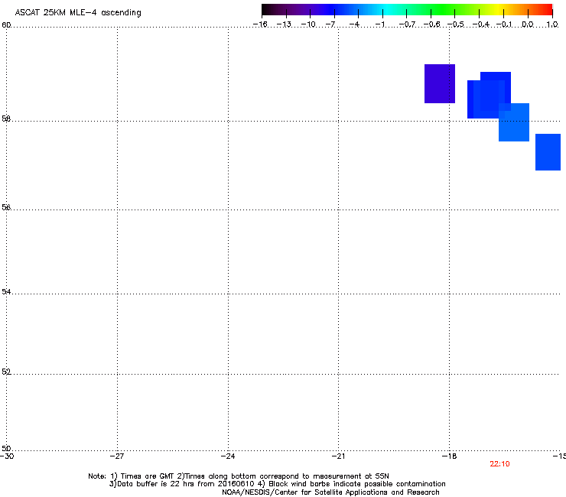Click the blue data square at the right edge
The height and width of the screenshot is (497, 566).
click(x=548, y=152)
